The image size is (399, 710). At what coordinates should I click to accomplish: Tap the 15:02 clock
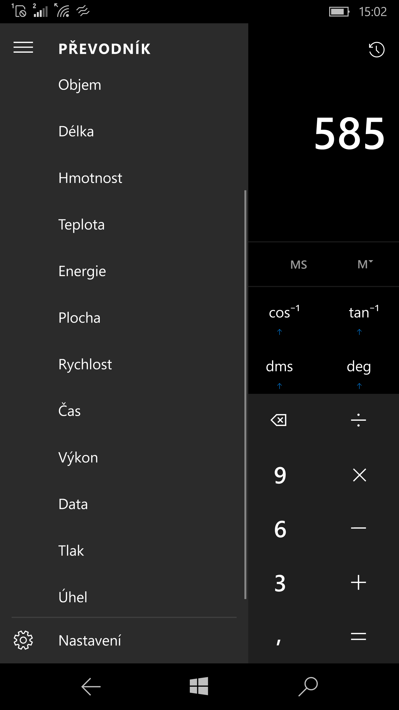pyautogui.click(x=373, y=12)
